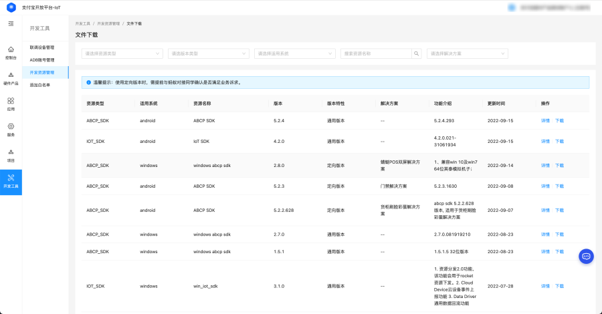602x314 pixels.
Task: Open the floating blue support chat icon
Action: point(586,256)
